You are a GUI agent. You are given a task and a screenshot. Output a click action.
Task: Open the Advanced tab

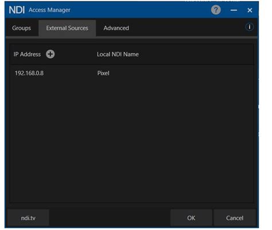pos(116,28)
